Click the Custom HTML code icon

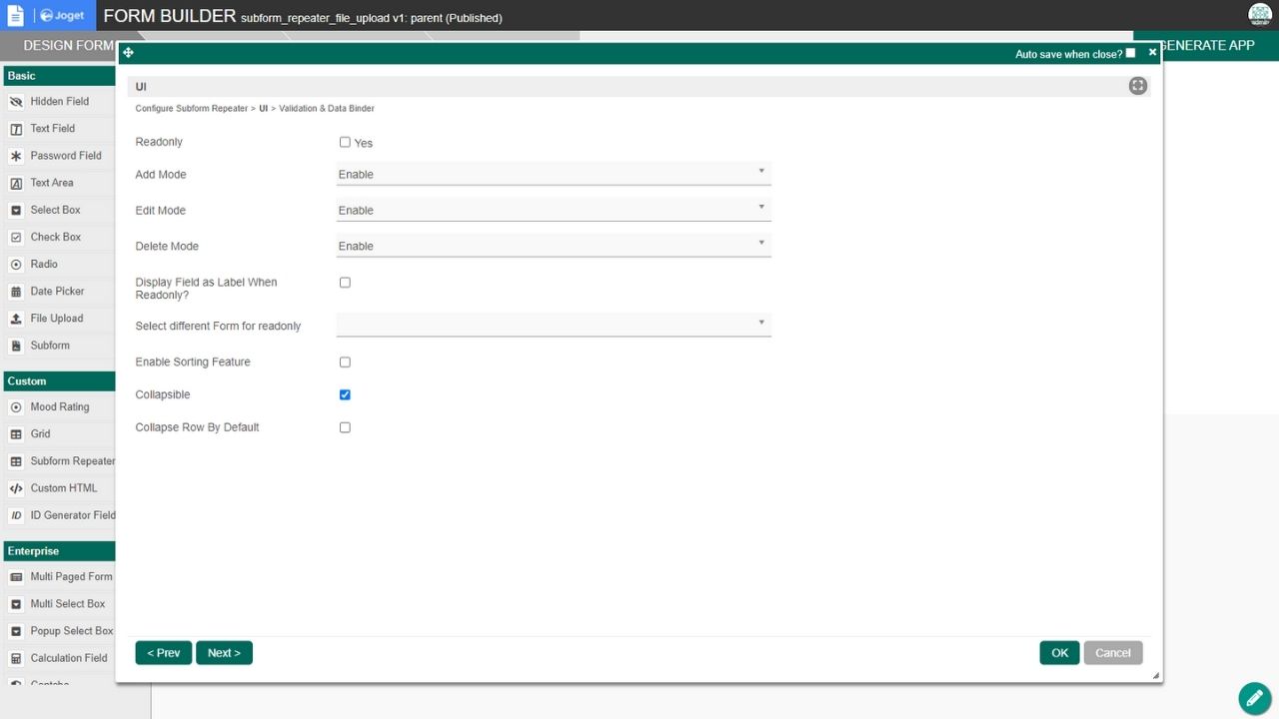click(16, 488)
